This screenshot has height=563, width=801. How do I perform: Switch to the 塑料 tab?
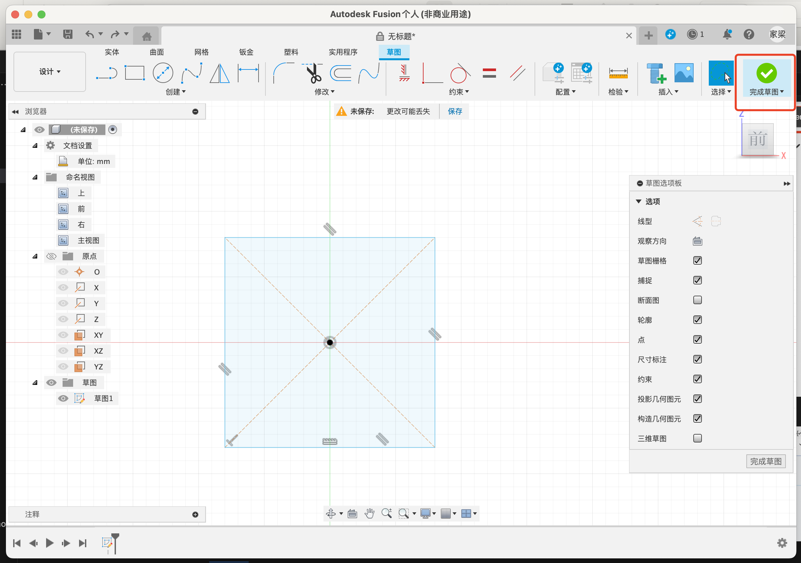(x=291, y=52)
